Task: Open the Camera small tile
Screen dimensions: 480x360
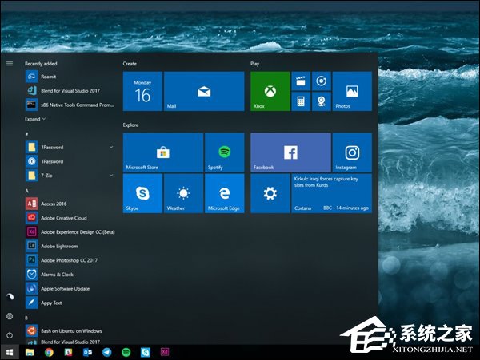Action: pyautogui.click(x=322, y=101)
